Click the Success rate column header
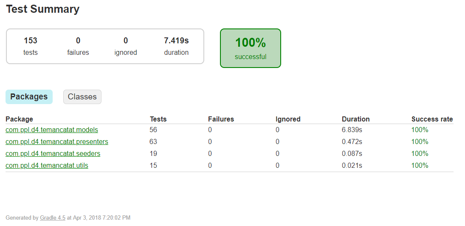The image size is (465, 226). (432, 119)
